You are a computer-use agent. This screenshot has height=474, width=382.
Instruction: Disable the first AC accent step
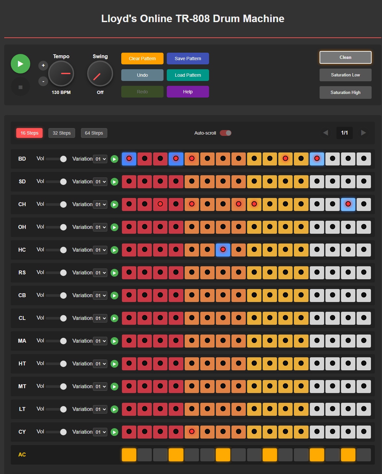(x=129, y=455)
